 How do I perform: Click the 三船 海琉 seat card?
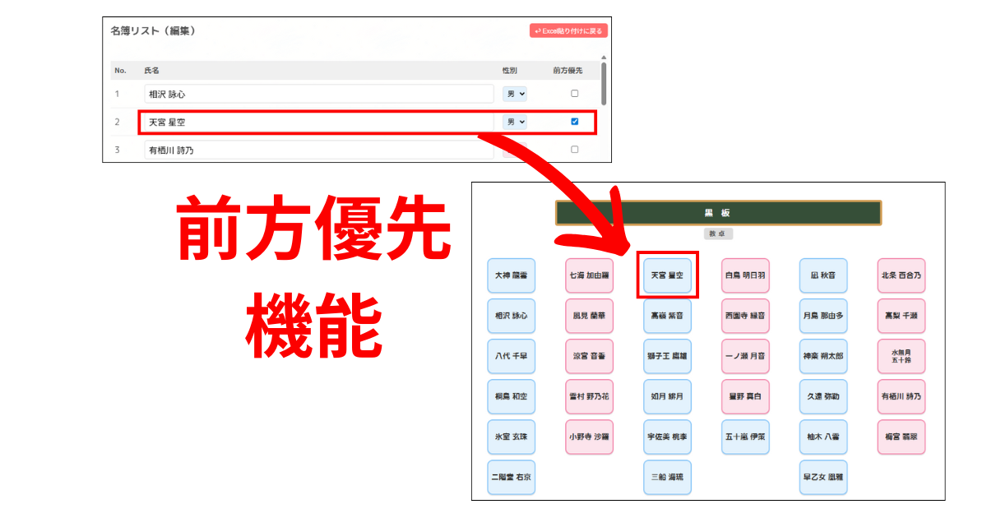click(667, 477)
